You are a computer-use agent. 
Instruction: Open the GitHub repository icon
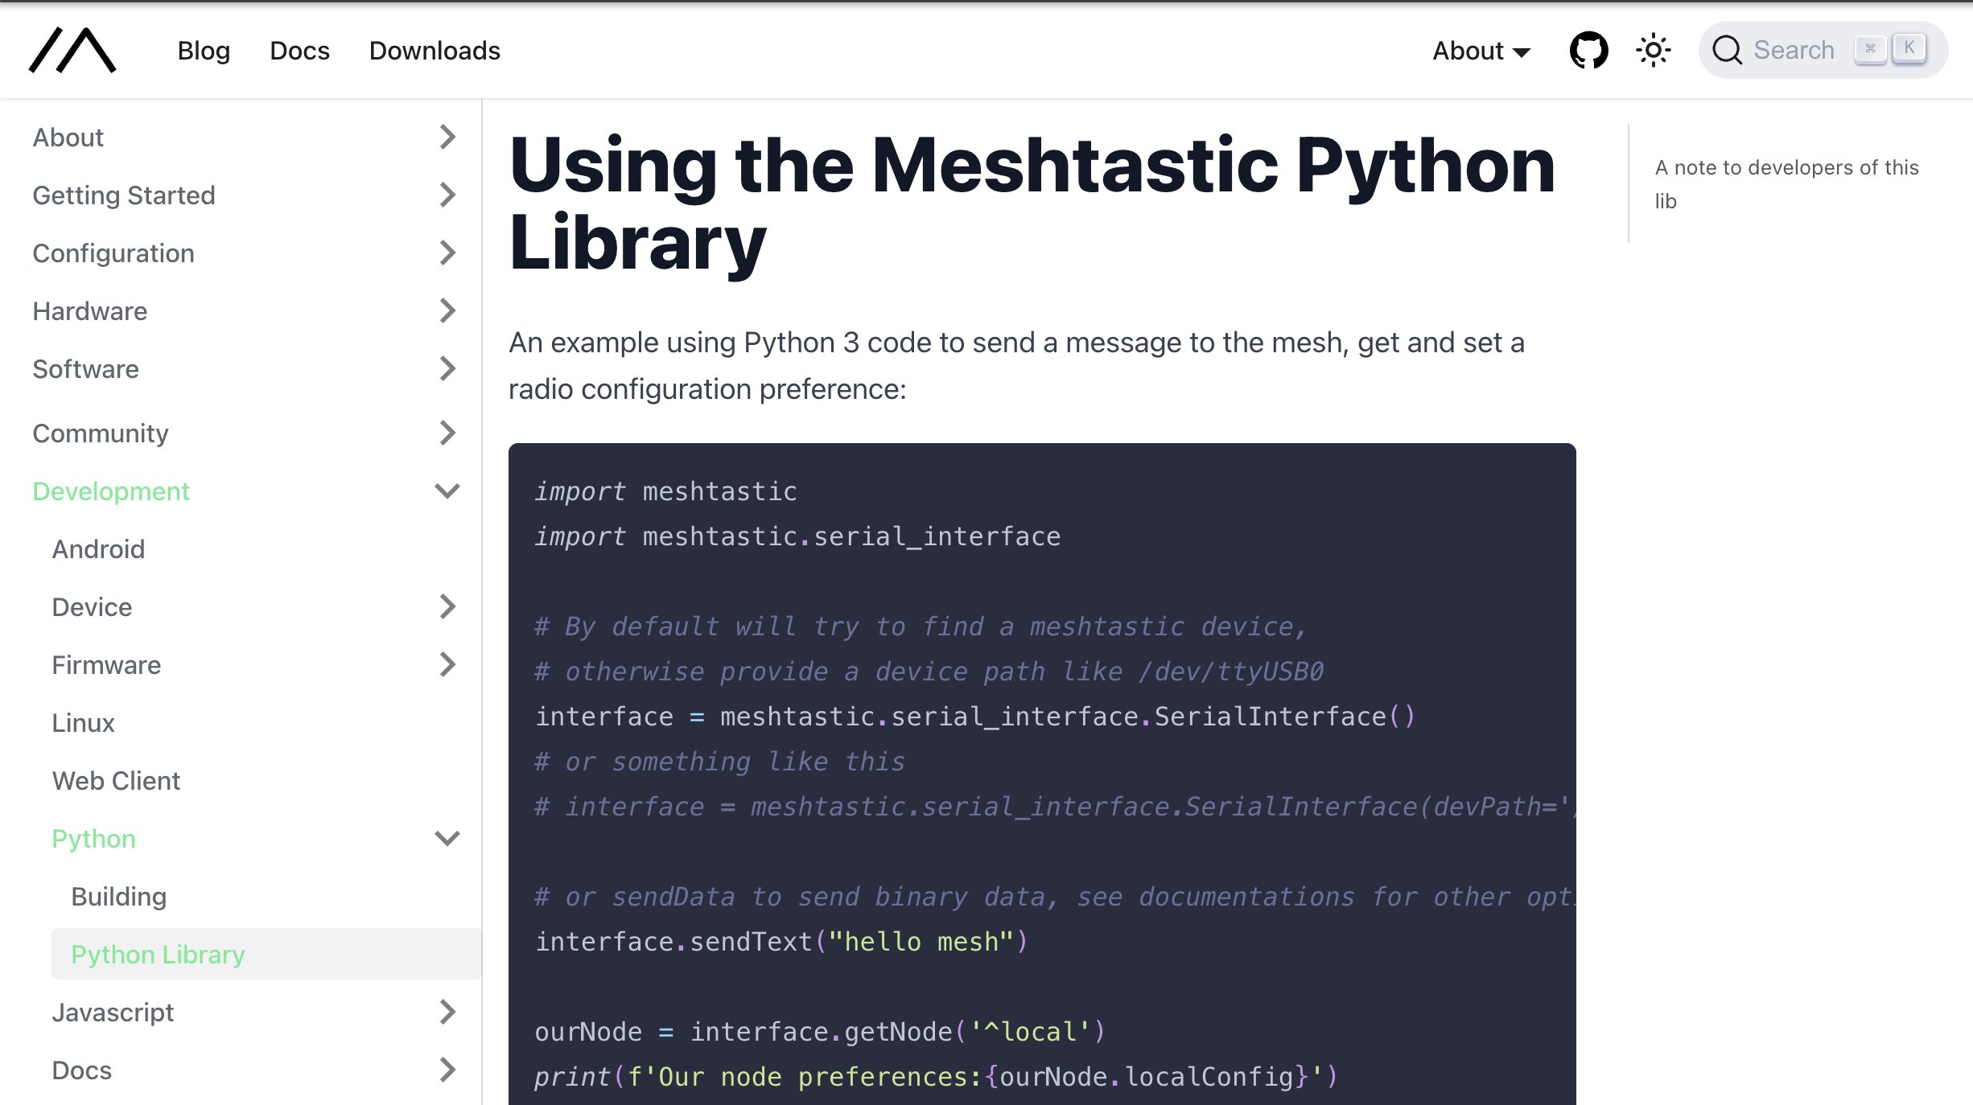pyautogui.click(x=1588, y=51)
